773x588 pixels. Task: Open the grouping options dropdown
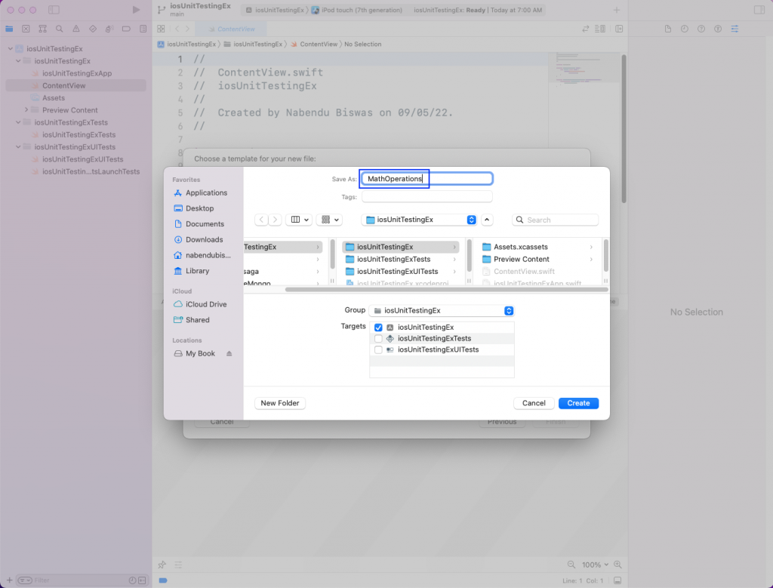click(329, 220)
